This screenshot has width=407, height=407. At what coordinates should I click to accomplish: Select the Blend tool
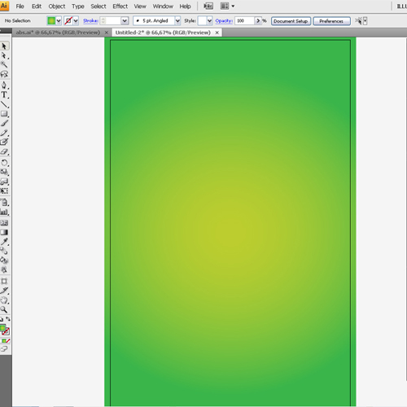coord(4,251)
